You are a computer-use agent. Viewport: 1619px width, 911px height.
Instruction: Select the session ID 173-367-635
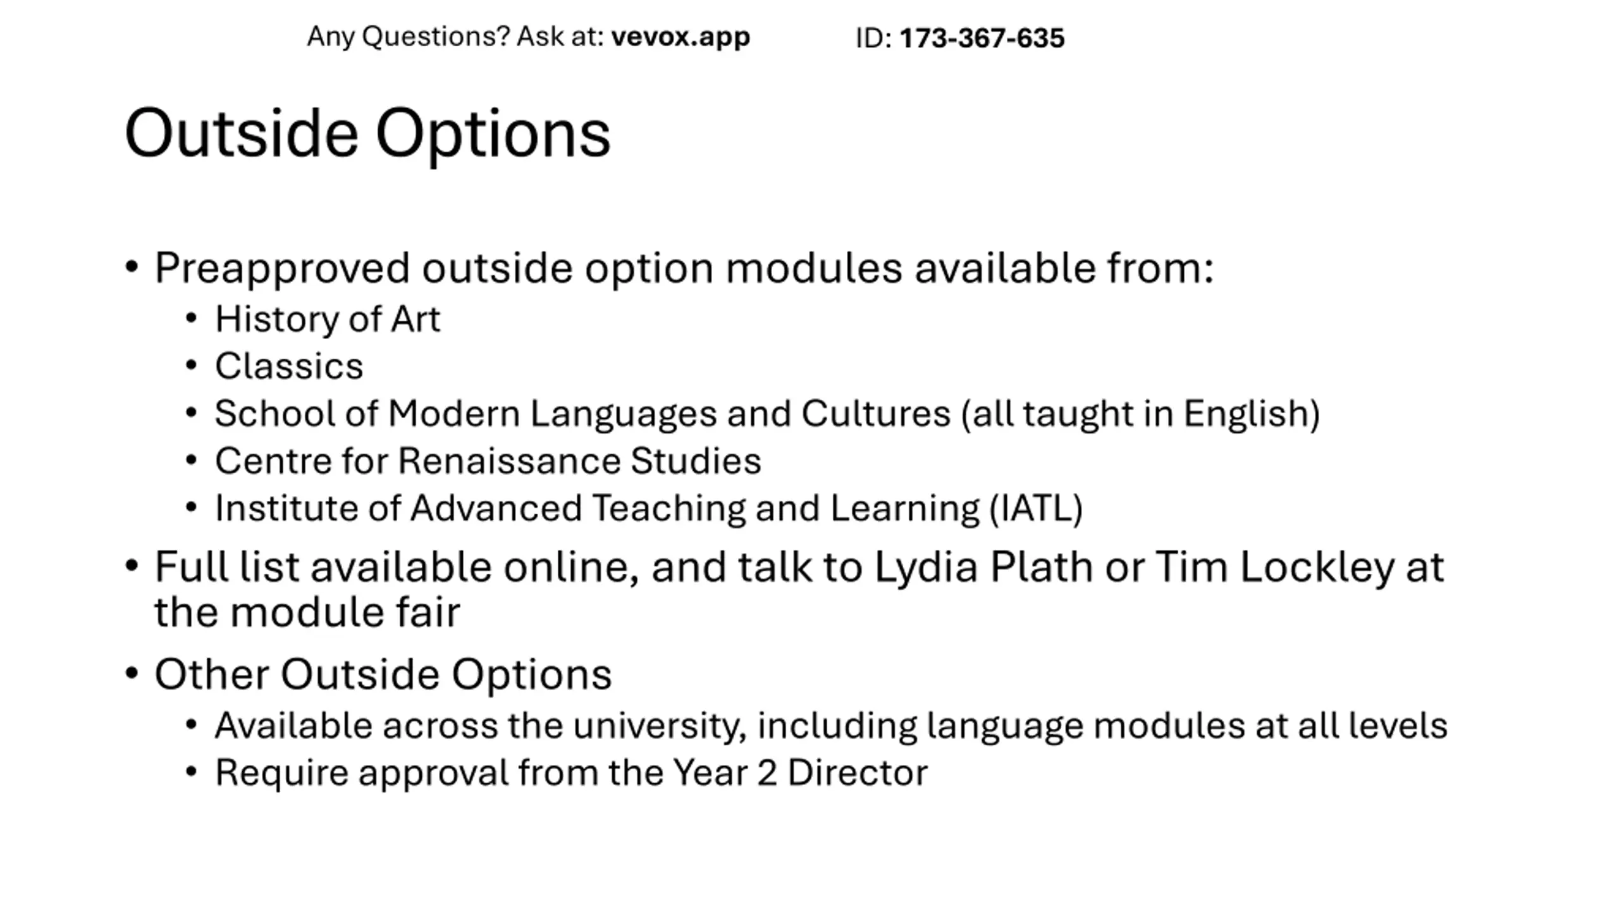tap(982, 38)
